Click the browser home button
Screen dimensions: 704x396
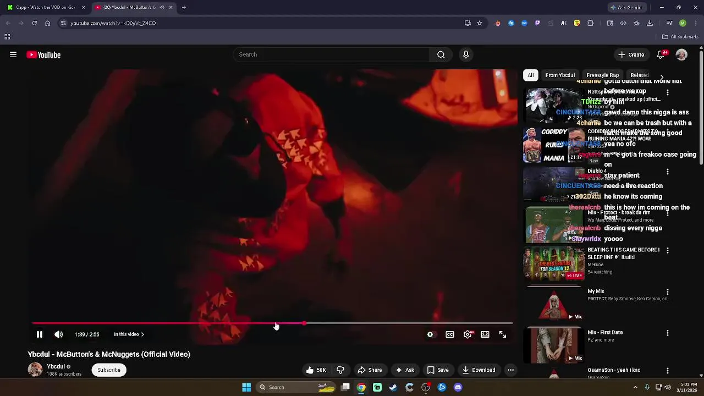pyautogui.click(x=47, y=23)
